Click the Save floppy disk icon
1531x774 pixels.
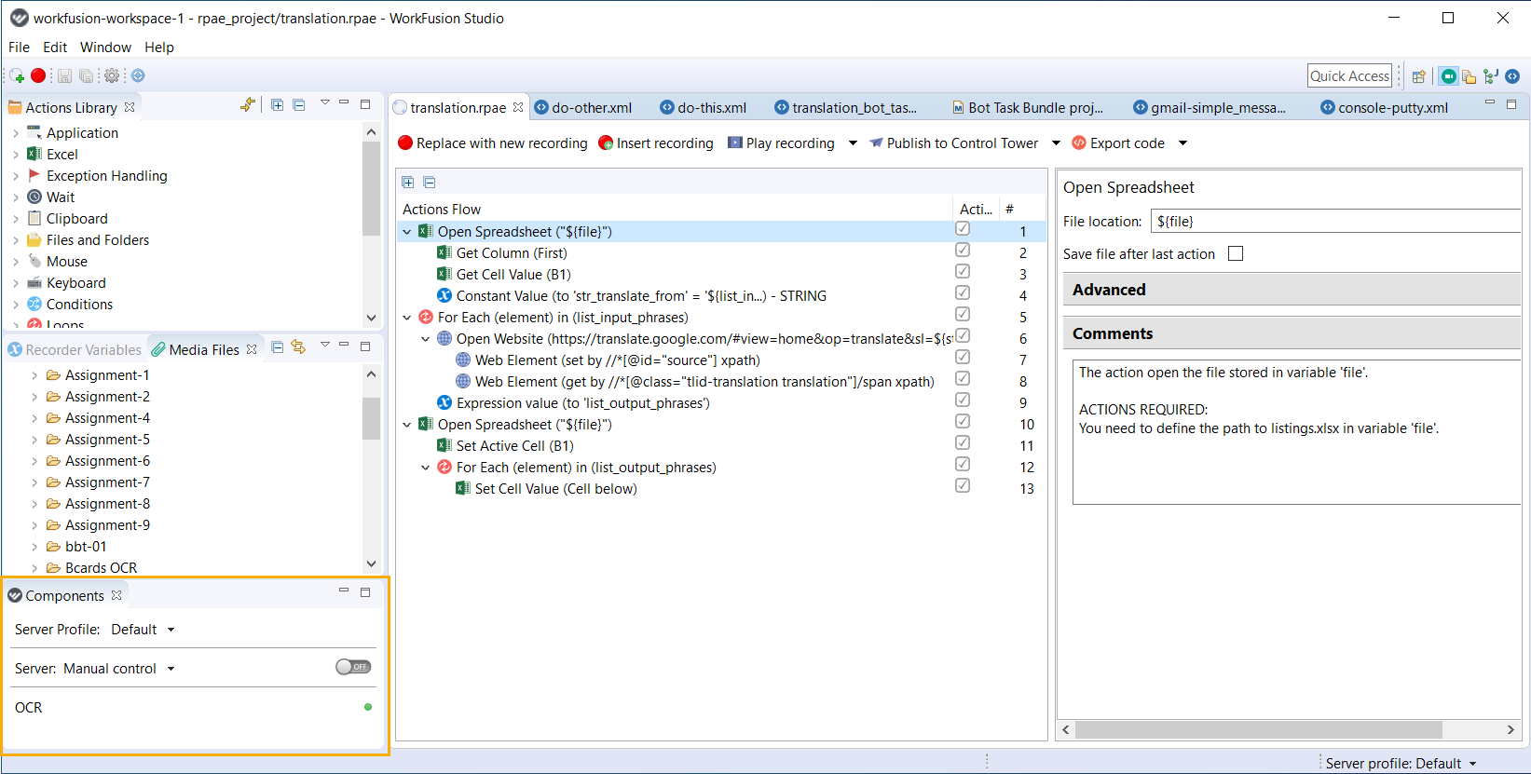point(64,76)
